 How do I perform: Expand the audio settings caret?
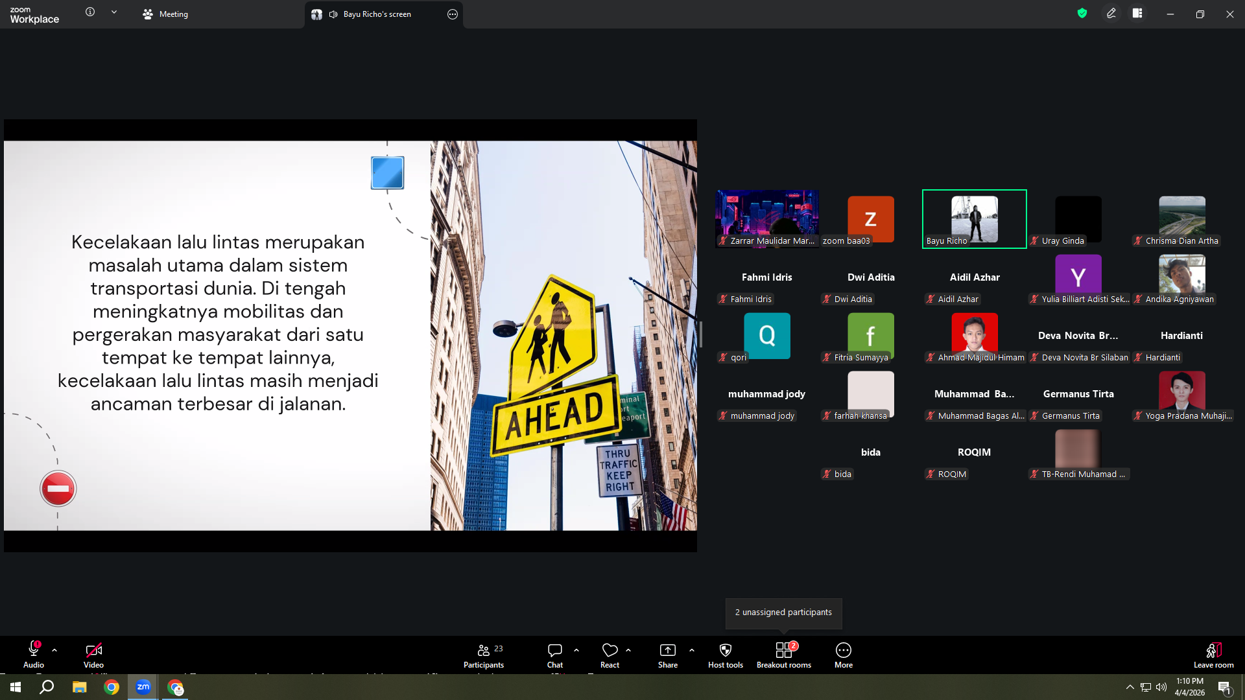[x=54, y=650]
